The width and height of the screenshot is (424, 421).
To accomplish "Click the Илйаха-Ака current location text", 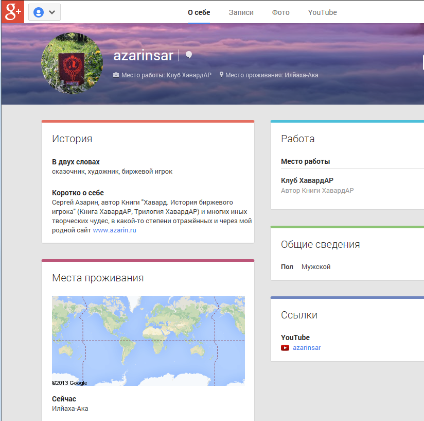I will point(70,409).
